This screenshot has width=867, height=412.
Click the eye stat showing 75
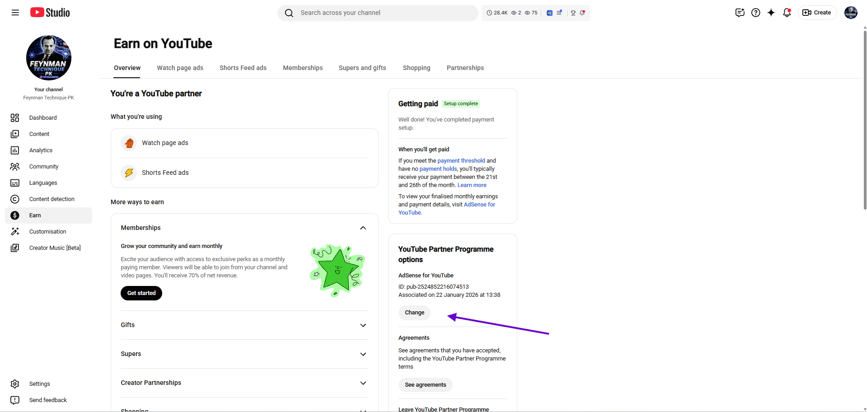(531, 13)
